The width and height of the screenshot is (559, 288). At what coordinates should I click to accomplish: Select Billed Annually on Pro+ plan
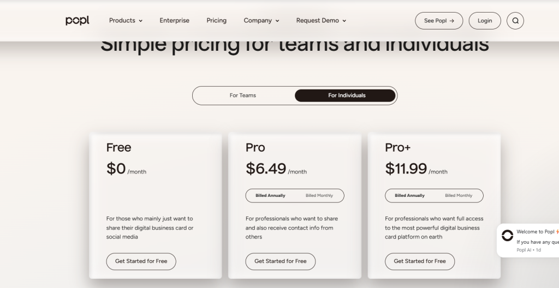tap(409, 195)
